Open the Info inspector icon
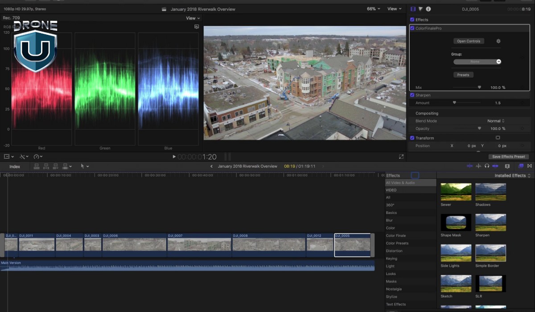The width and height of the screenshot is (535, 312). [x=428, y=9]
